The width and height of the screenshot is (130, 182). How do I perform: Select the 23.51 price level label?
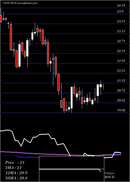121,21
